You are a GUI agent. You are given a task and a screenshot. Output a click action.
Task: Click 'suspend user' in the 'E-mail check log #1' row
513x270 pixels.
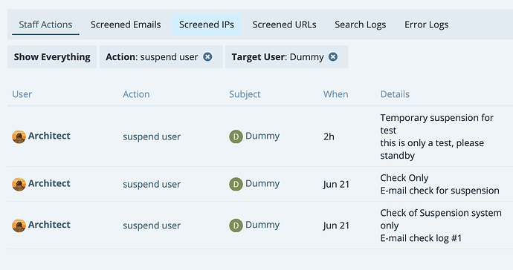[152, 225]
